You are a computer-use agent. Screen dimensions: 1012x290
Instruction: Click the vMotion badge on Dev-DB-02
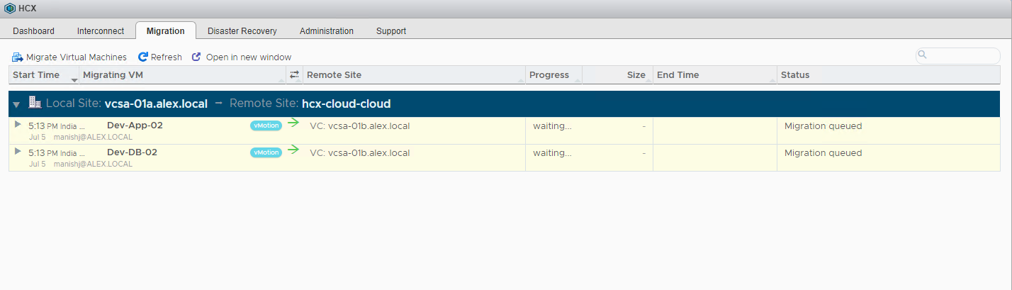266,152
